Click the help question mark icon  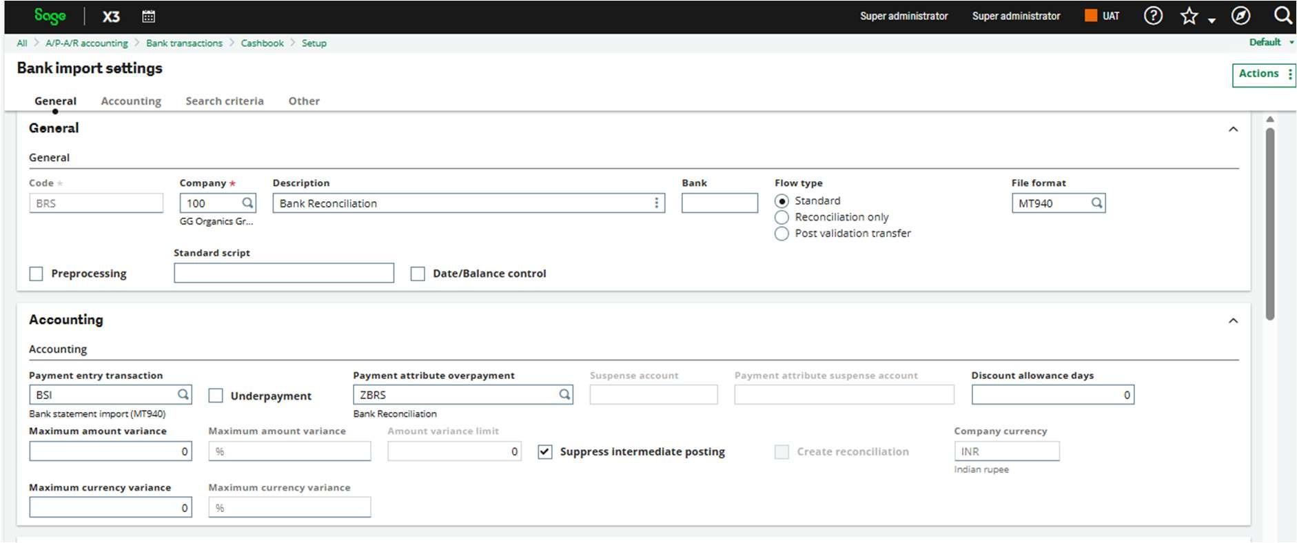[1153, 16]
